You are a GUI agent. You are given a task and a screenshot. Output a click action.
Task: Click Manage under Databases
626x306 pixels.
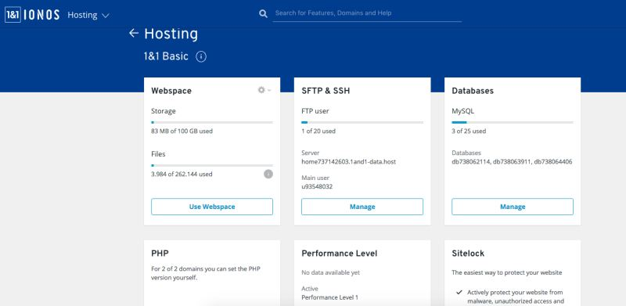pyautogui.click(x=513, y=207)
